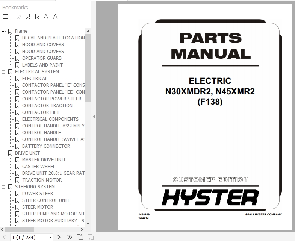Collapse bookmarks panel using the splitter arrow
This screenshot has width=295, height=241.
[94, 117]
